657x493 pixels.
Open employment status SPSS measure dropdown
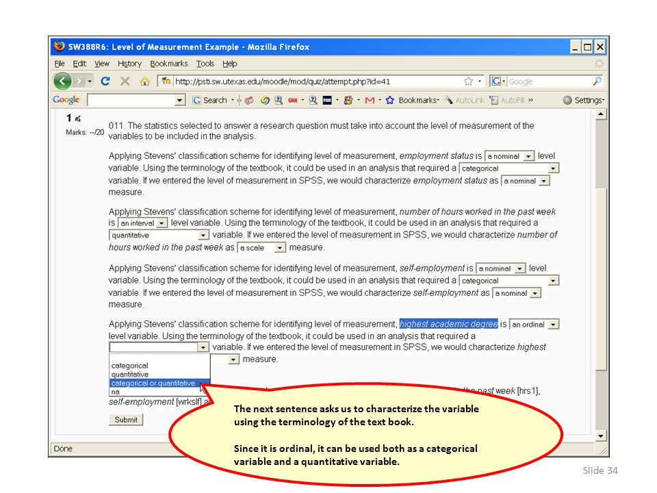pos(526,181)
